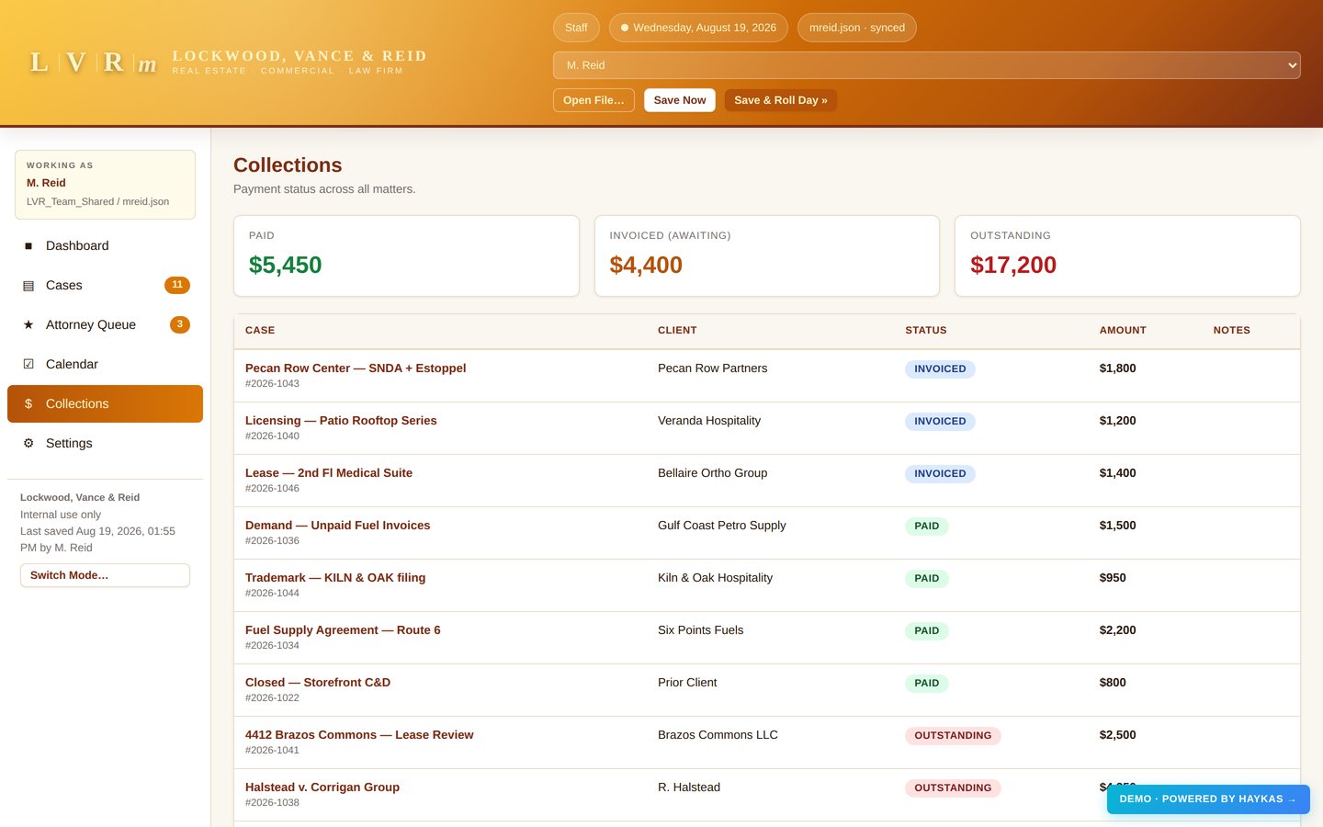Click PAID badge for Prior Client
Image resolution: width=1323 pixels, height=827 pixels.
pyautogui.click(x=927, y=684)
